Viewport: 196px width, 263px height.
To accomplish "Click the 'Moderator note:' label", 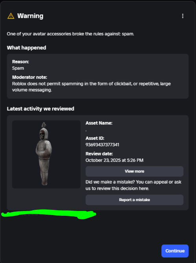I will [30, 77].
